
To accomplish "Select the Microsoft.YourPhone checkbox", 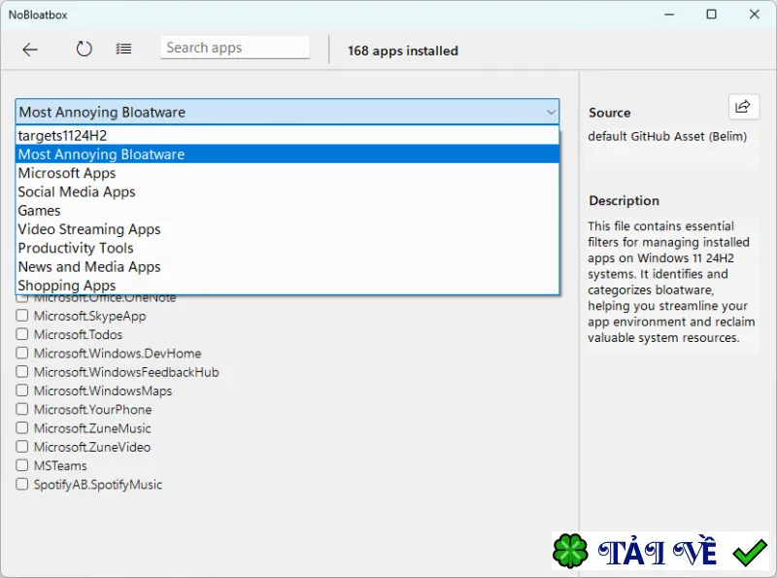I will [21, 409].
